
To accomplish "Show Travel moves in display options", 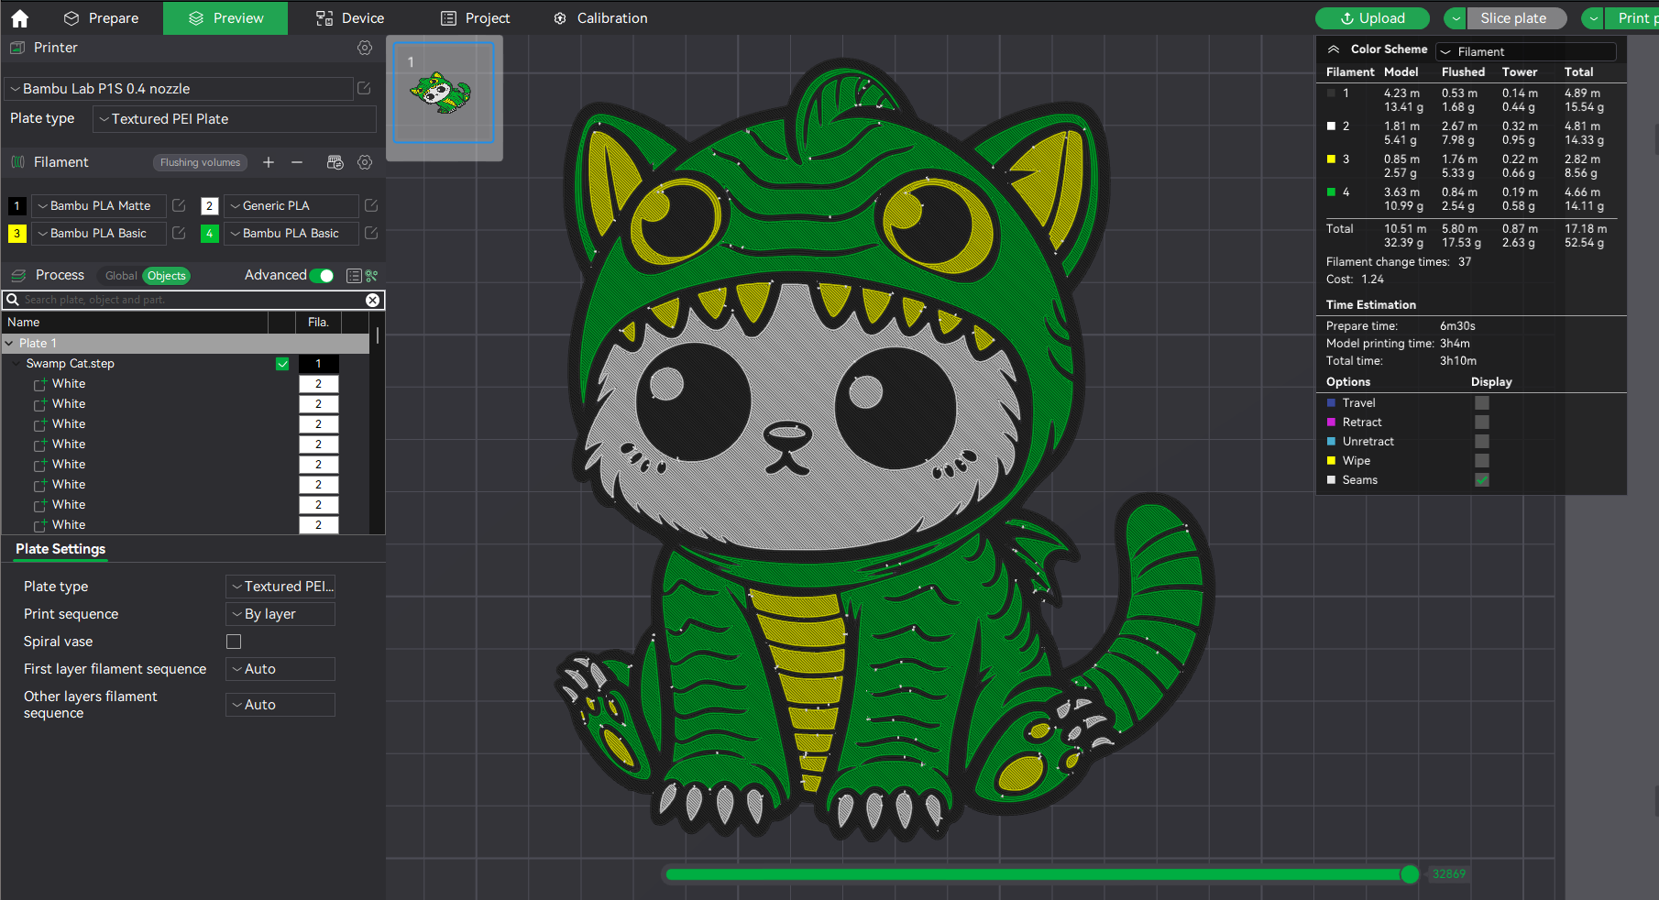I will 1482,403.
